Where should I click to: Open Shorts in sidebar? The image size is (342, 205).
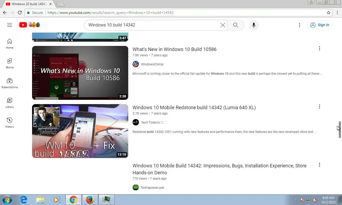pos(10,64)
